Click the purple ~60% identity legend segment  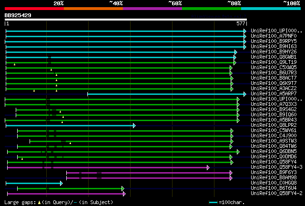(152, 9)
